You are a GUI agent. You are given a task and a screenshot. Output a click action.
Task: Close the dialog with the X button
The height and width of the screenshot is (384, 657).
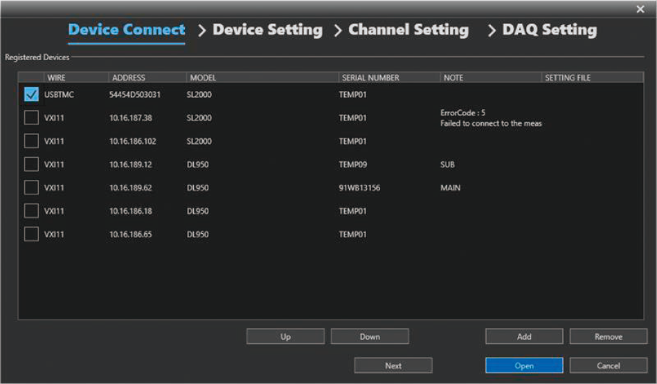(x=640, y=8)
